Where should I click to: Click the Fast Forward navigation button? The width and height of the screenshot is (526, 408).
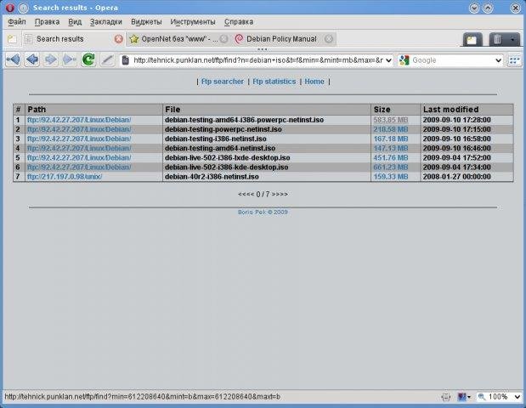coord(70,59)
